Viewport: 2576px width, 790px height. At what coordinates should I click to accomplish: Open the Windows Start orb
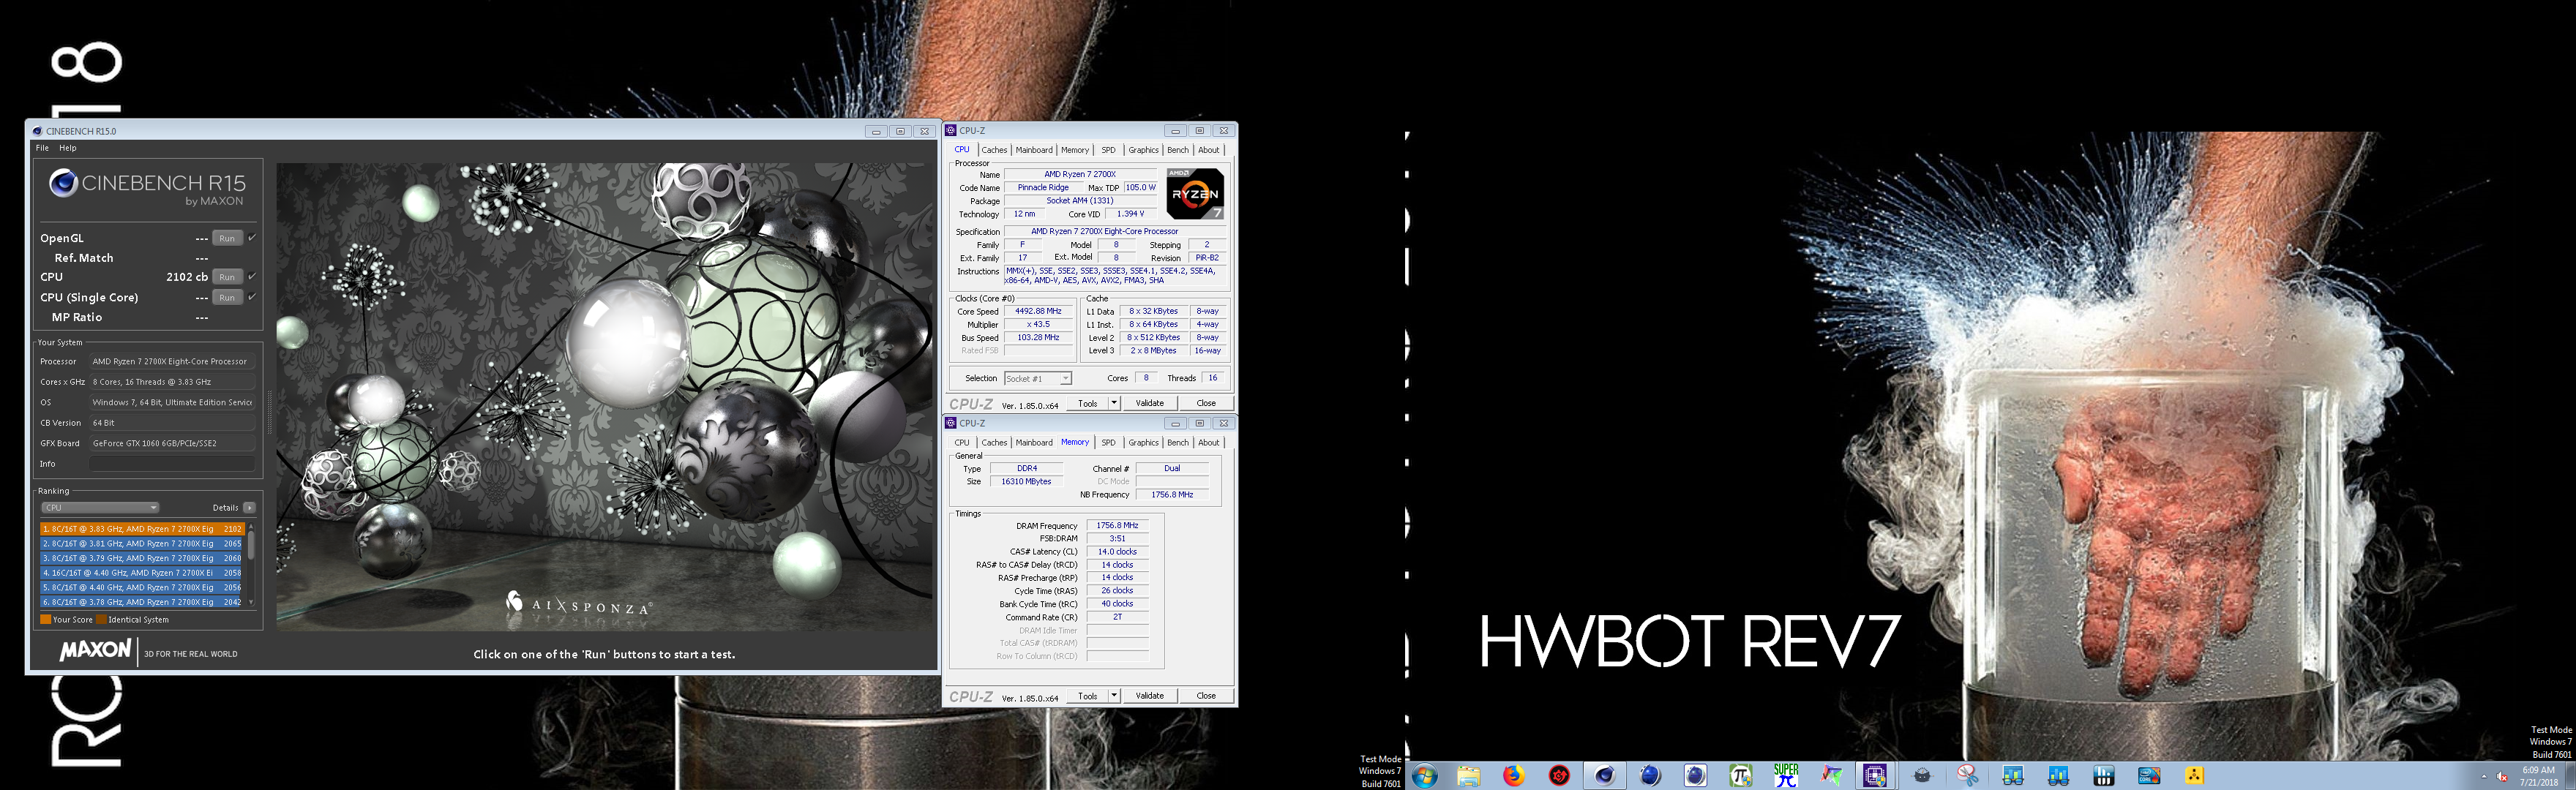[1424, 776]
